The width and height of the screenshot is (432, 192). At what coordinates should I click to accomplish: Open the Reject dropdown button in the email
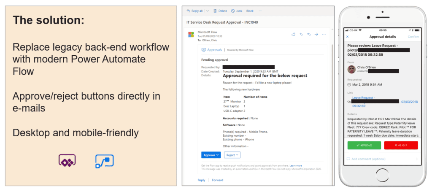(232, 155)
